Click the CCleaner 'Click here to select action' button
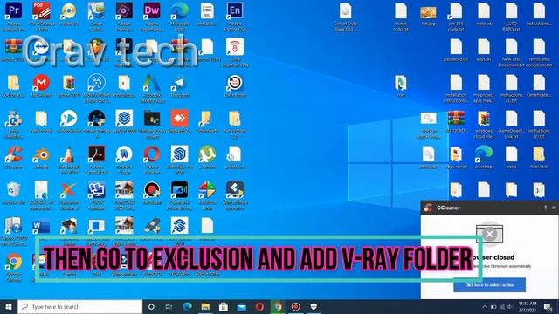Image resolution: width=559 pixels, height=314 pixels. [x=489, y=285]
